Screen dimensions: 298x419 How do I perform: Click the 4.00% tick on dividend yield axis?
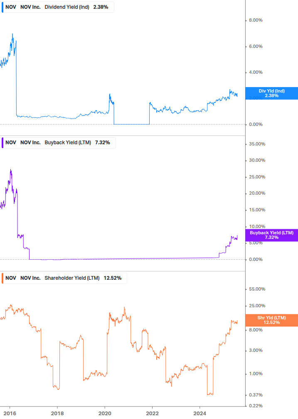coord(256,72)
